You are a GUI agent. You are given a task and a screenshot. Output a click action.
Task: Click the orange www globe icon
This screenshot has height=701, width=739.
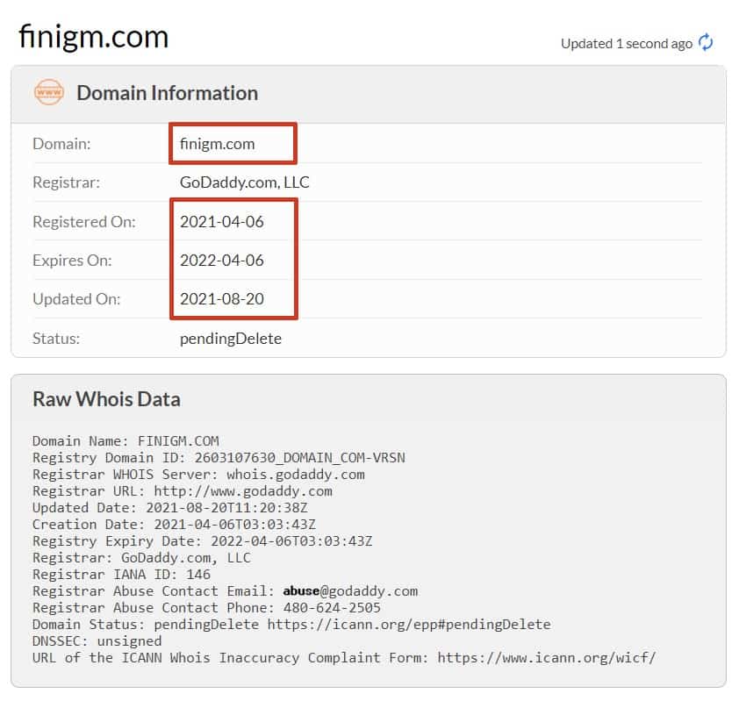click(48, 92)
